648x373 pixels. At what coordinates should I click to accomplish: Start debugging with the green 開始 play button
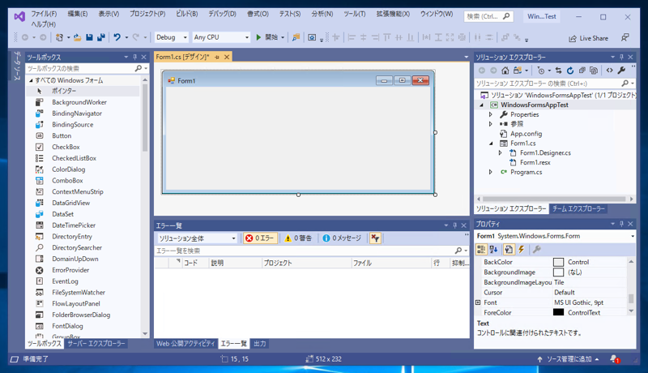(267, 37)
